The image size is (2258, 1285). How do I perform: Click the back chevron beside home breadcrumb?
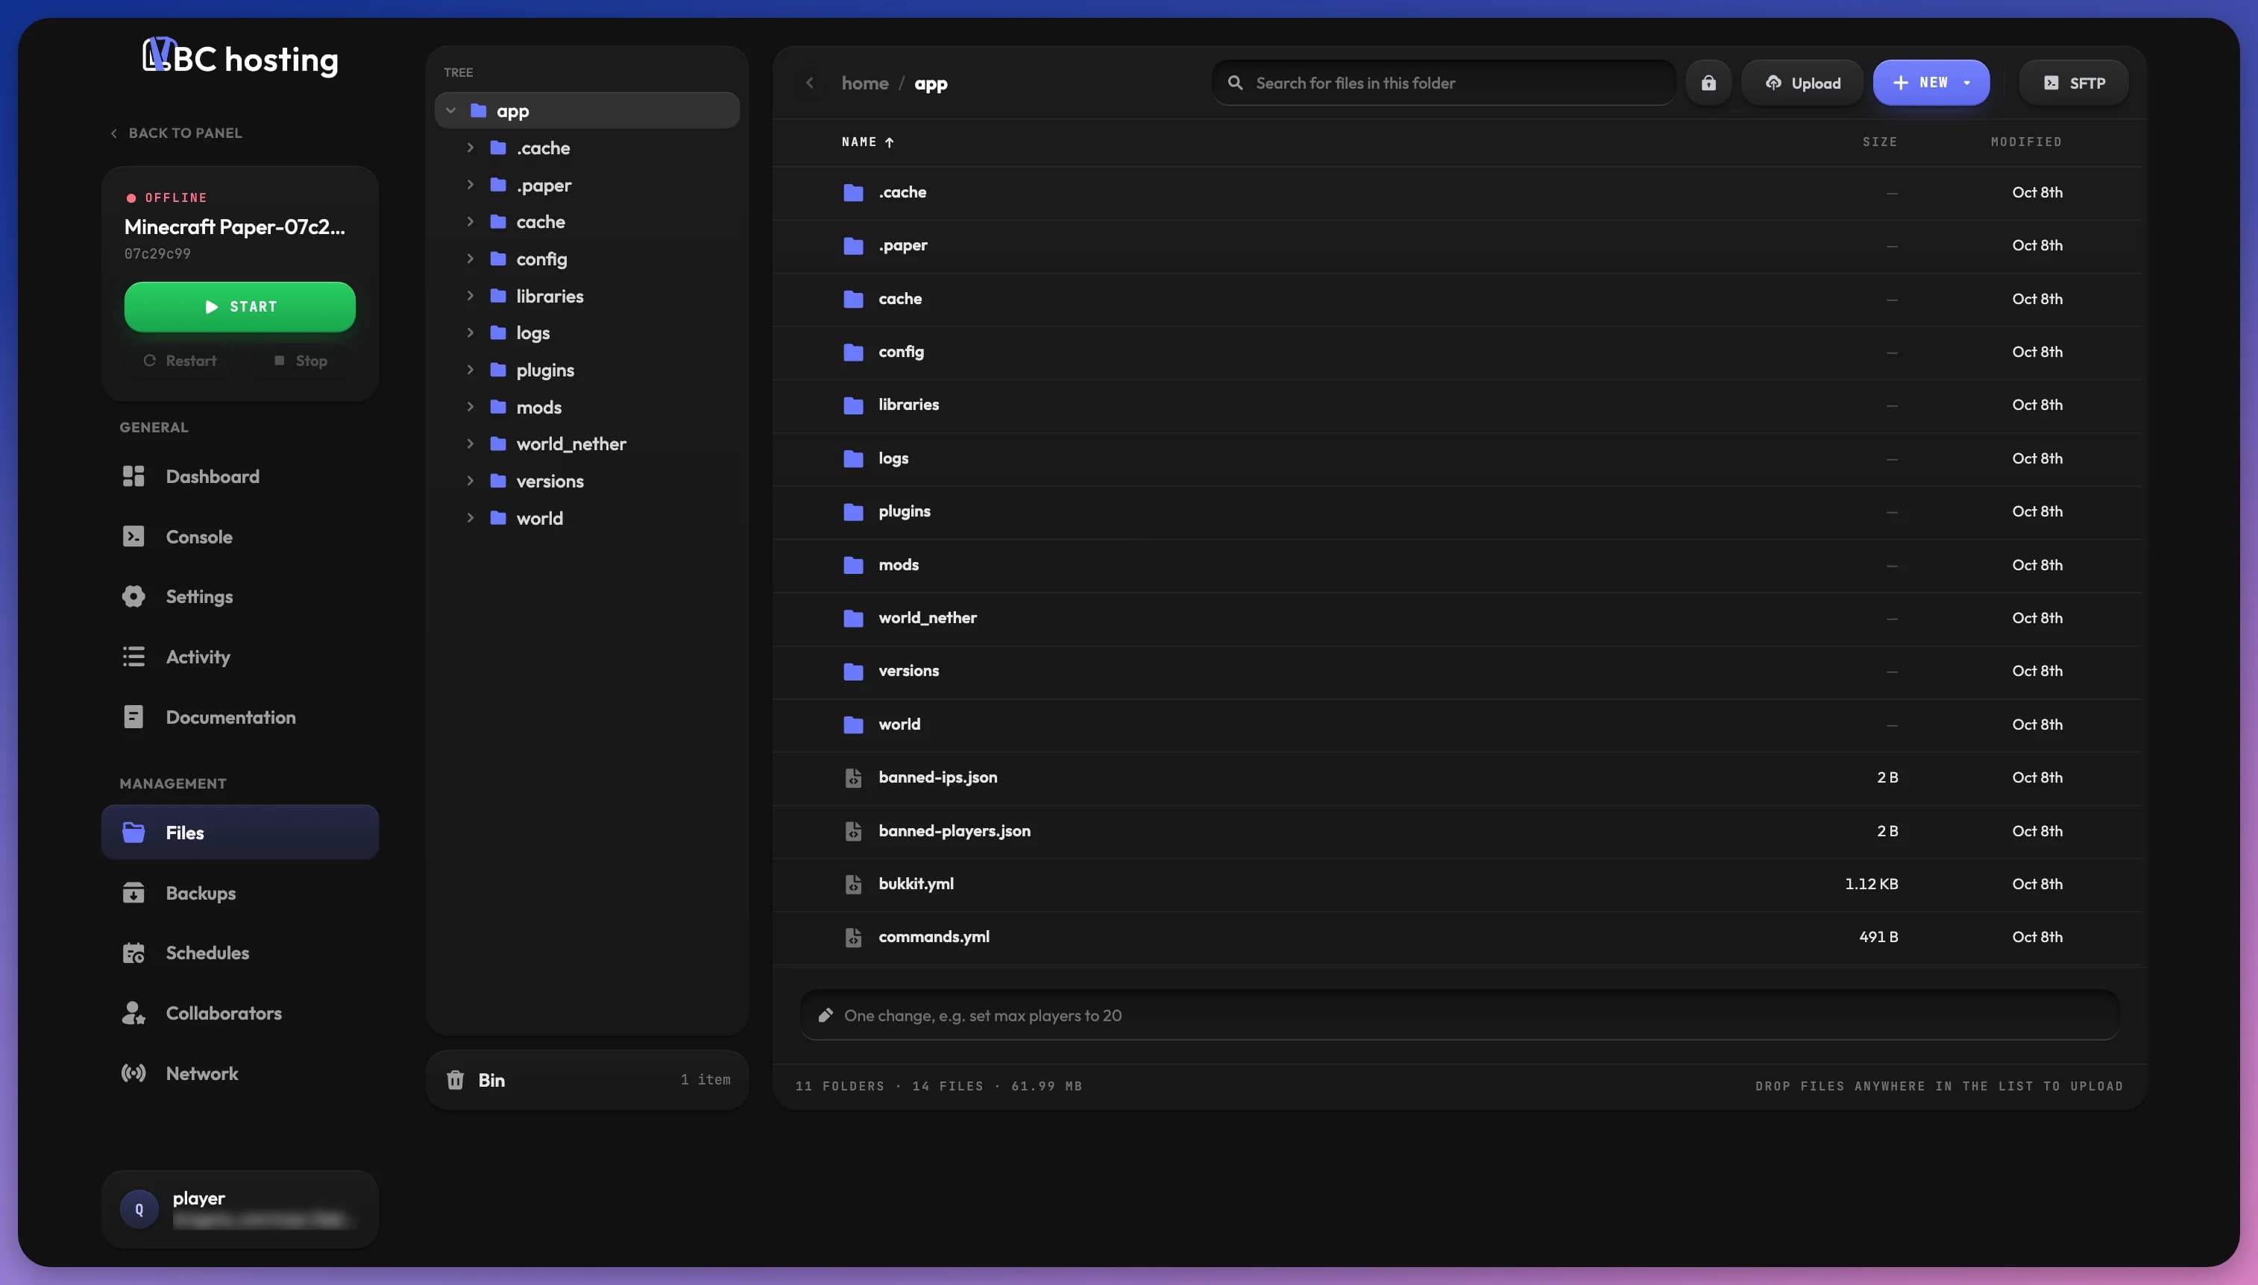pos(809,83)
